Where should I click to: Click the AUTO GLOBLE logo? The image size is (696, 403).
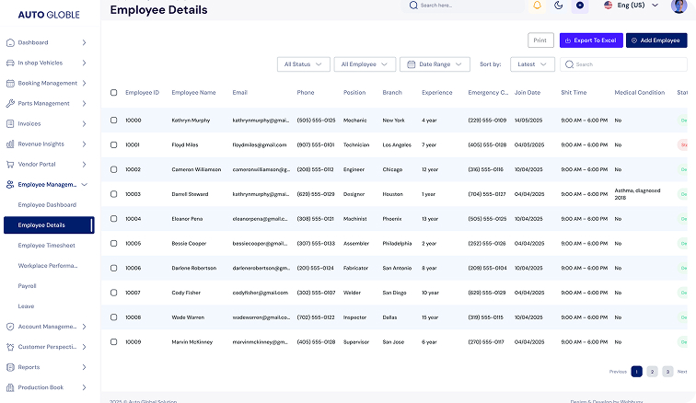point(49,15)
